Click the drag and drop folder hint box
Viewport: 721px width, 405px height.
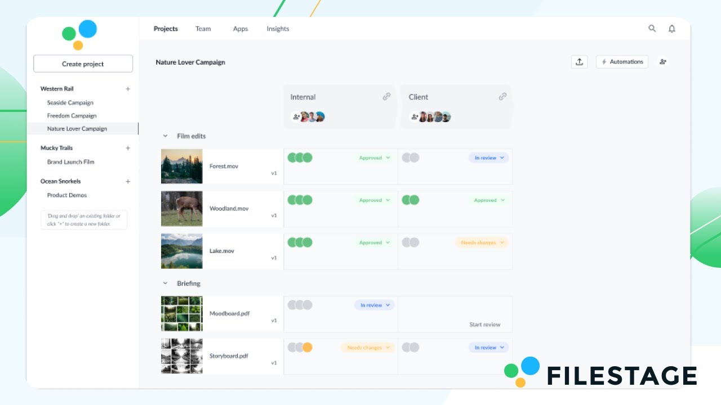(x=84, y=220)
